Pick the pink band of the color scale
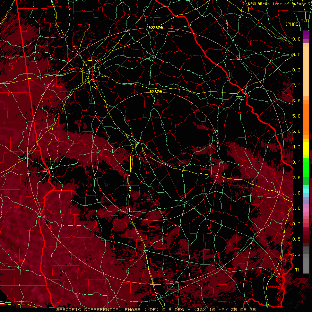The width and height of the screenshot is (312, 312). (x=306, y=210)
